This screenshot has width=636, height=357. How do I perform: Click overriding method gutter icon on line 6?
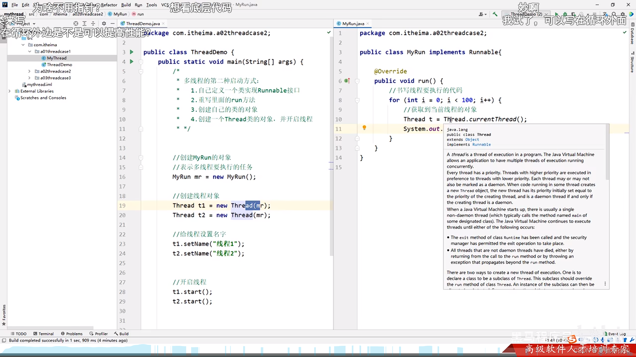347,81
